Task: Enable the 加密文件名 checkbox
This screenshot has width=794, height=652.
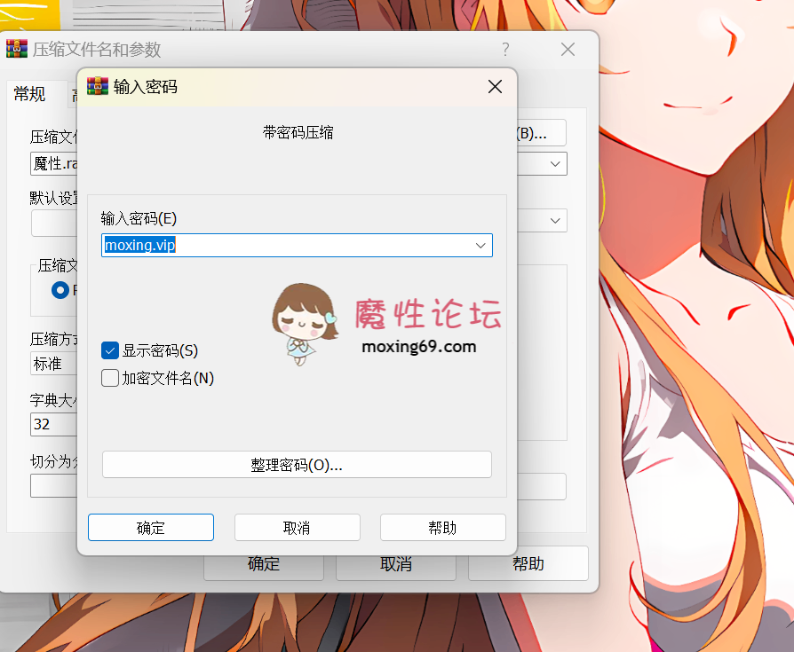Action: (110, 378)
